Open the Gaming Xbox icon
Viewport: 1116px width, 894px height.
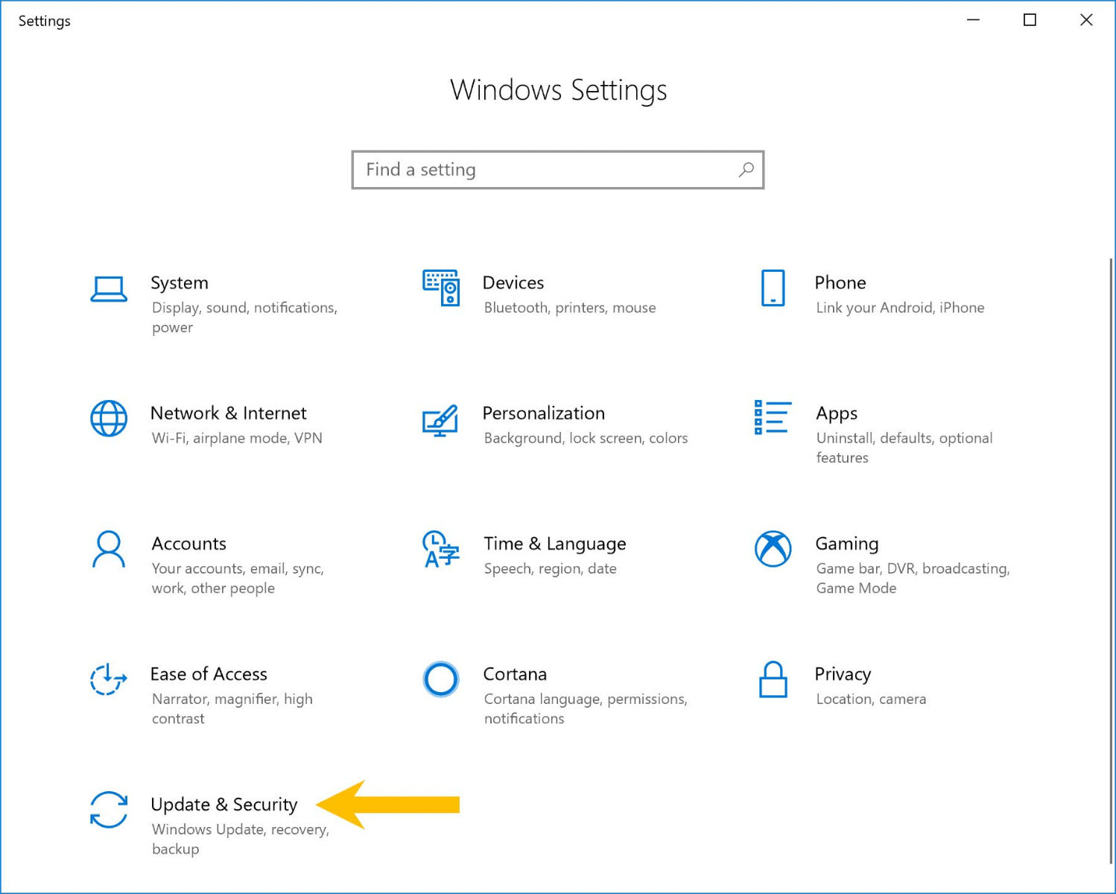(773, 548)
